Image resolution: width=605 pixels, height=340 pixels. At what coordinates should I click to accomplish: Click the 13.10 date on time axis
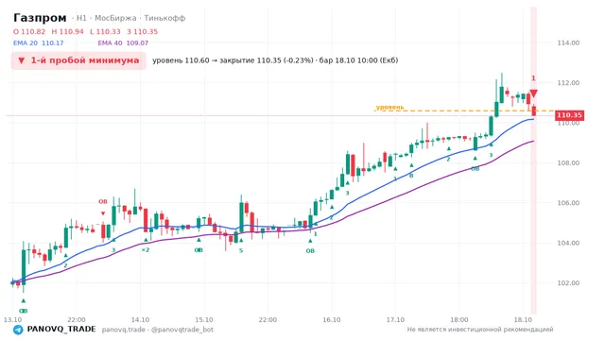12,319
